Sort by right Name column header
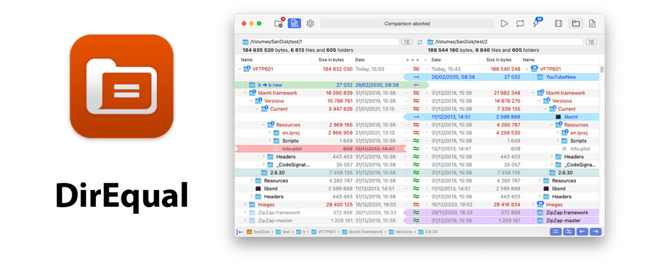Viewport: 670px width, 264px height. tap(529, 60)
